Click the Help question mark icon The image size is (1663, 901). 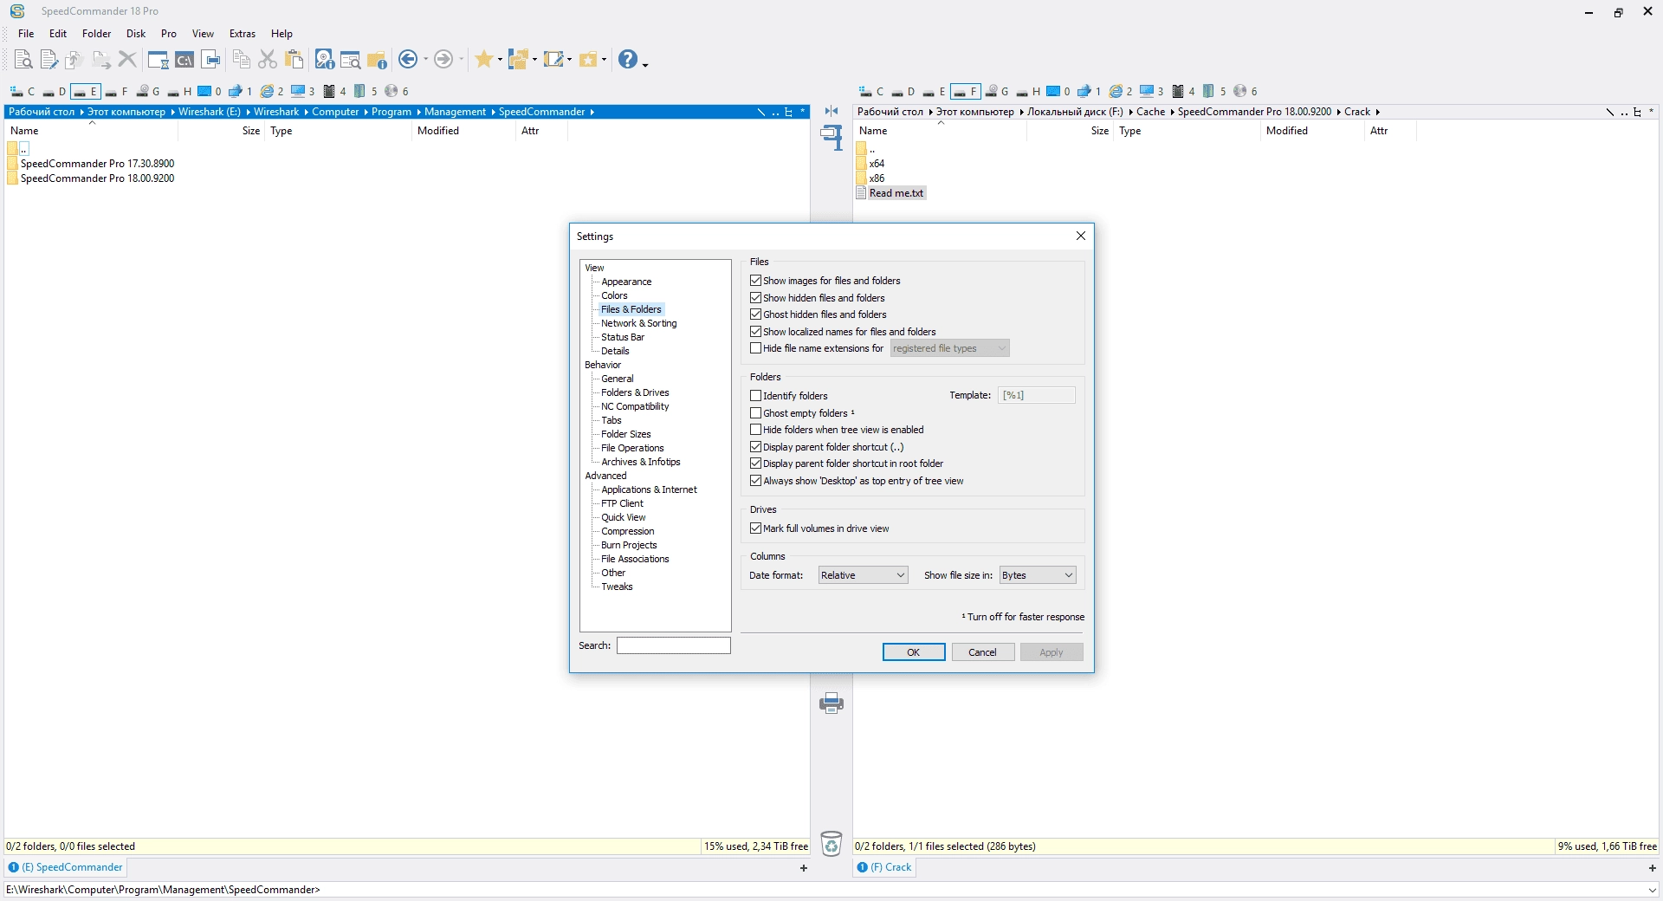click(x=628, y=59)
